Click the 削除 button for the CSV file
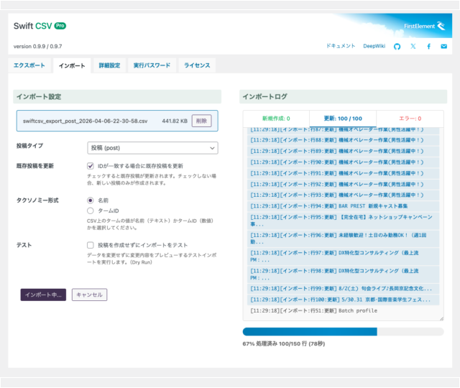 [201, 121]
